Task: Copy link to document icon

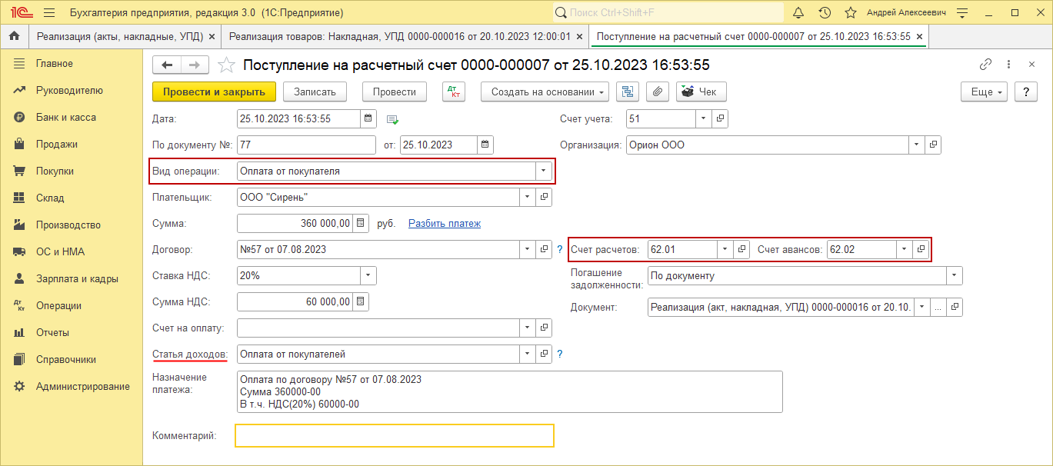Action: [x=985, y=65]
